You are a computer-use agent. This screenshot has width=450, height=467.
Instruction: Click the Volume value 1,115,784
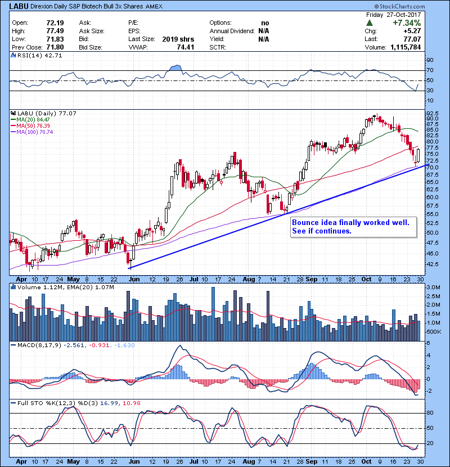coord(406,47)
